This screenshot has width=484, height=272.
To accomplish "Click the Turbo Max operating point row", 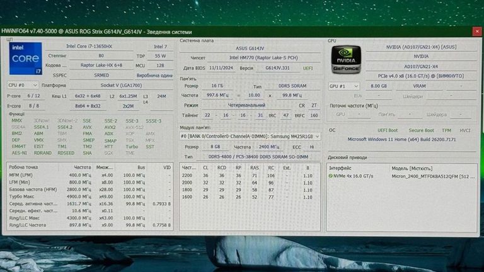I will point(90,196).
